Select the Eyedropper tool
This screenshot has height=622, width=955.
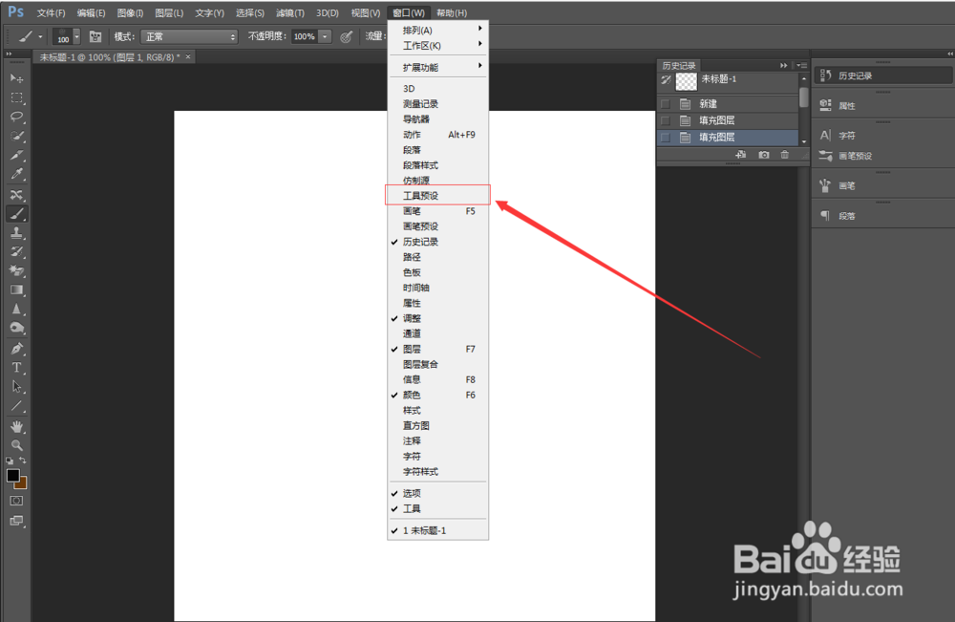pyautogui.click(x=16, y=174)
